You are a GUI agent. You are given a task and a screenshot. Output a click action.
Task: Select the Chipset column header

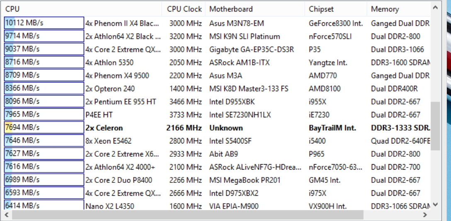pyautogui.click(x=336, y=9)
